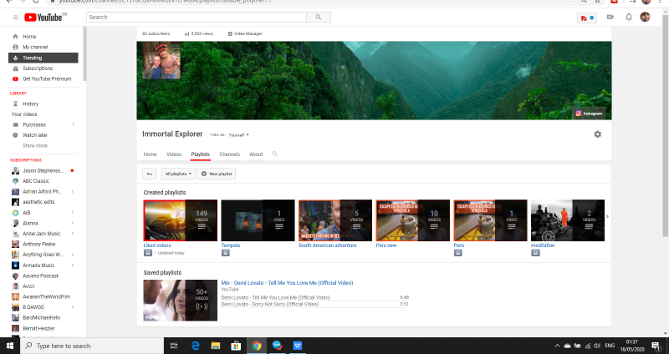Click the YouTube logo
Screen dimensions: 669x354
(x=42, y=17)
